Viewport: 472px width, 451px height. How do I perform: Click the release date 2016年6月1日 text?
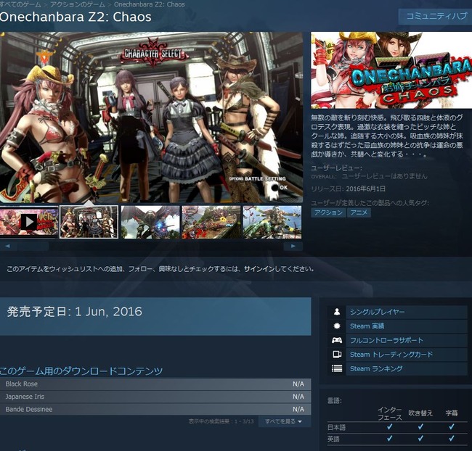[x=365, y=189]
